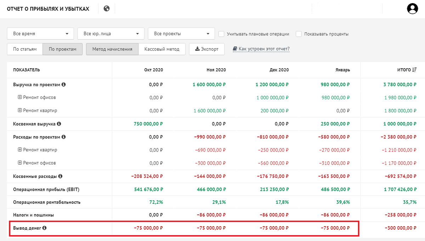
Task: Click the globe icon next to the report title
Action: [107, 8]
